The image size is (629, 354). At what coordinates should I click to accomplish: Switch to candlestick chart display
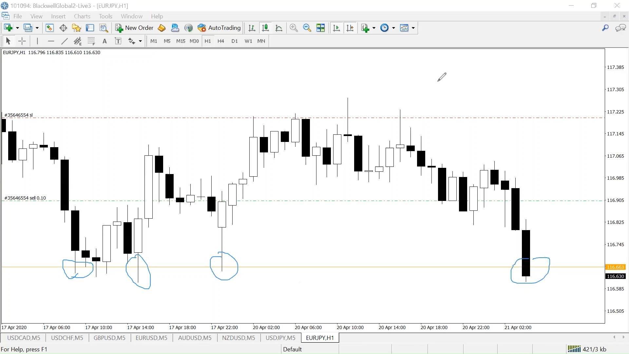(x=265, y=28)
